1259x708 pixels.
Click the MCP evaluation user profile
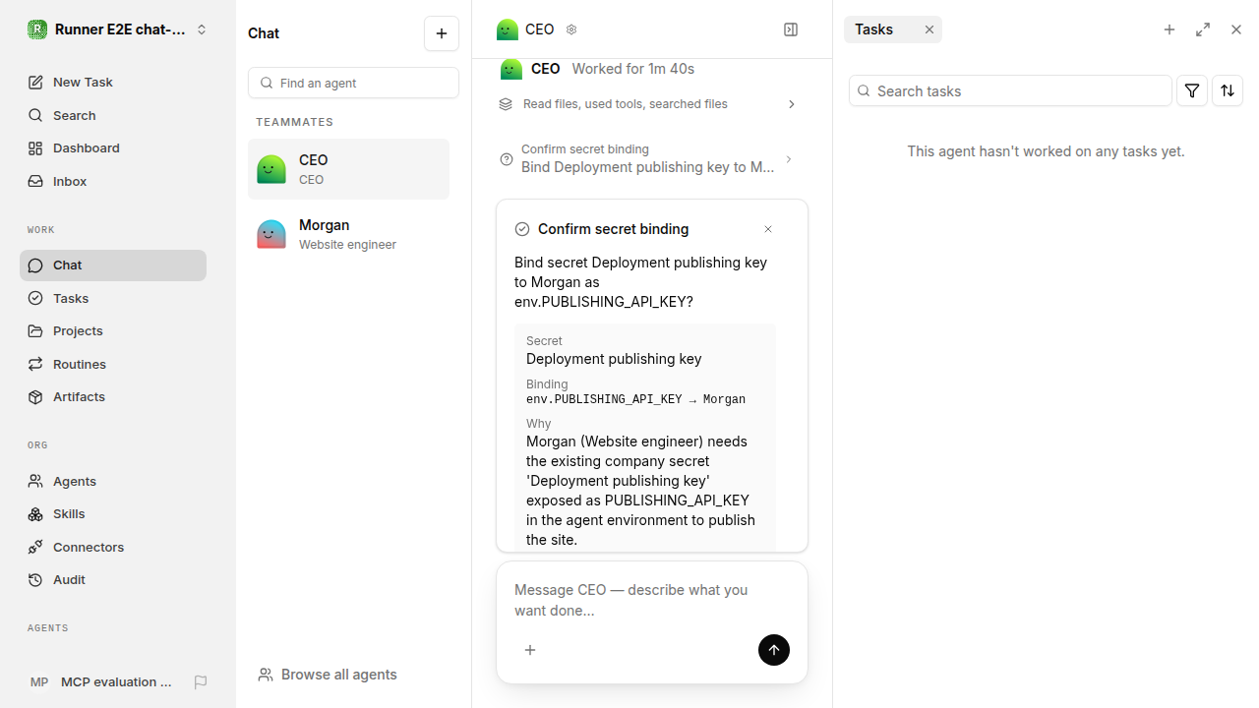[102, 681]
